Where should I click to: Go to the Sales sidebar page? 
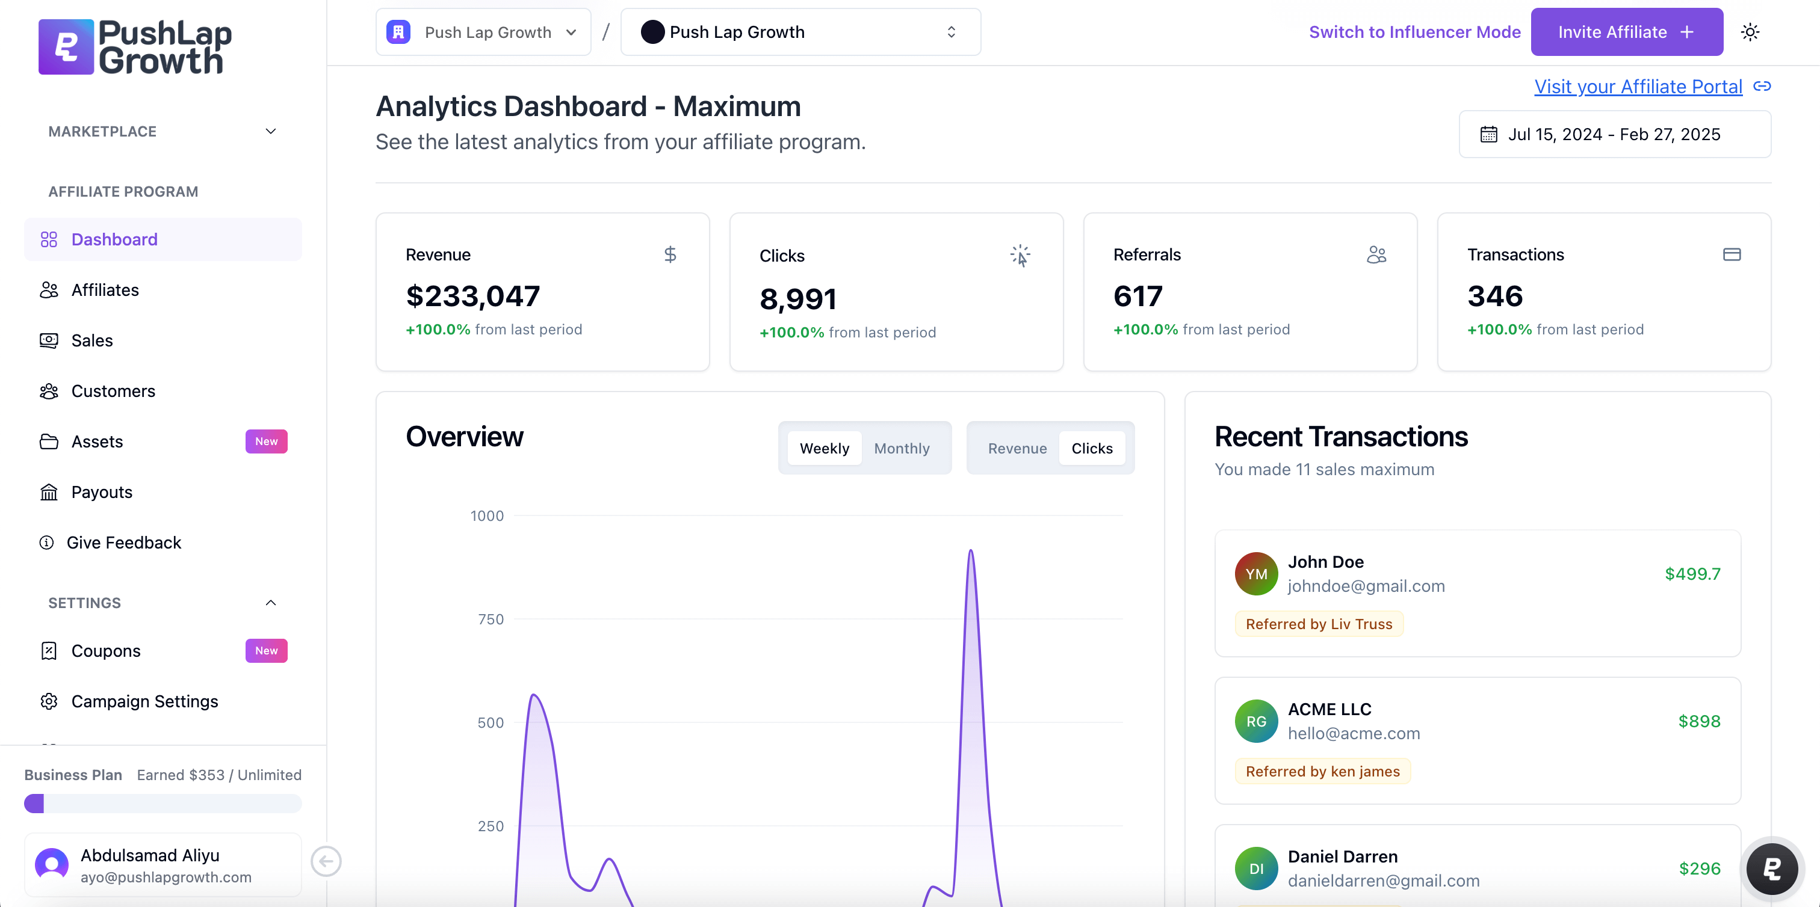pos(92,340)
